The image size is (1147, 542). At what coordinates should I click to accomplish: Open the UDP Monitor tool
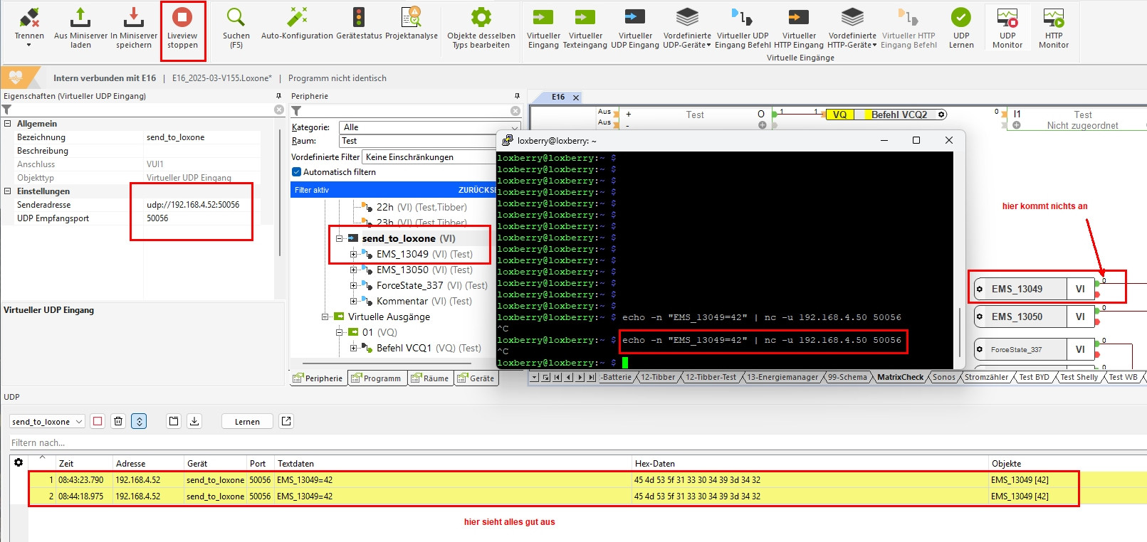pos(1007,28)
